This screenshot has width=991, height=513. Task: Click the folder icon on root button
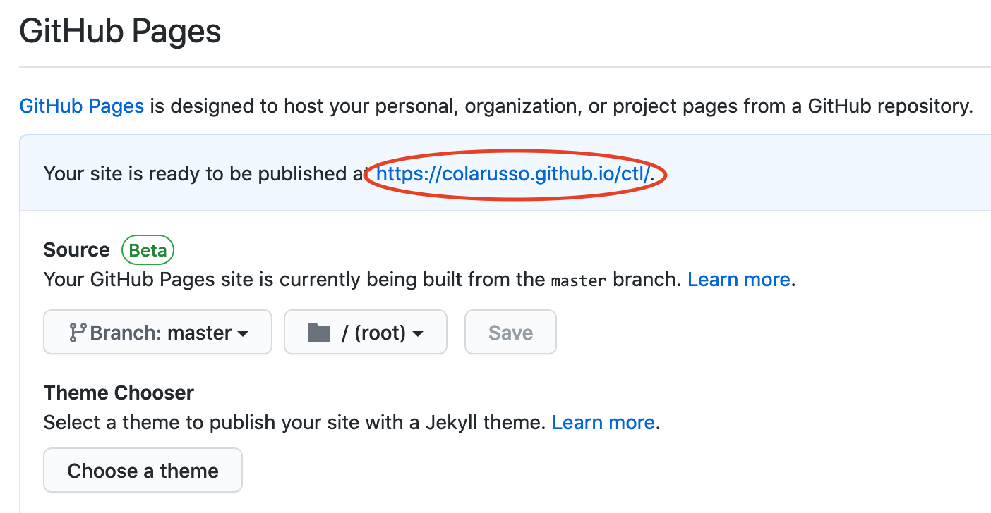coord(319,333)
